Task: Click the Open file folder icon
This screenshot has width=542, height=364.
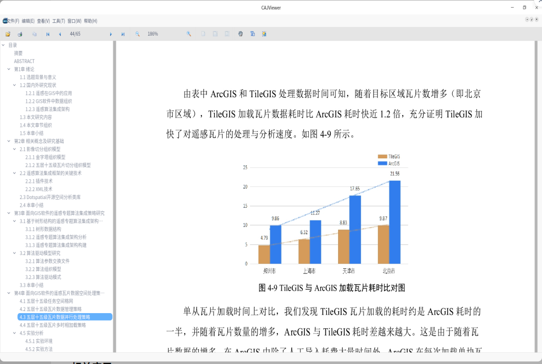Action: [8, 34]
